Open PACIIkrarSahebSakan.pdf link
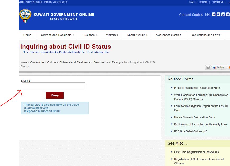 pos(190,131)
